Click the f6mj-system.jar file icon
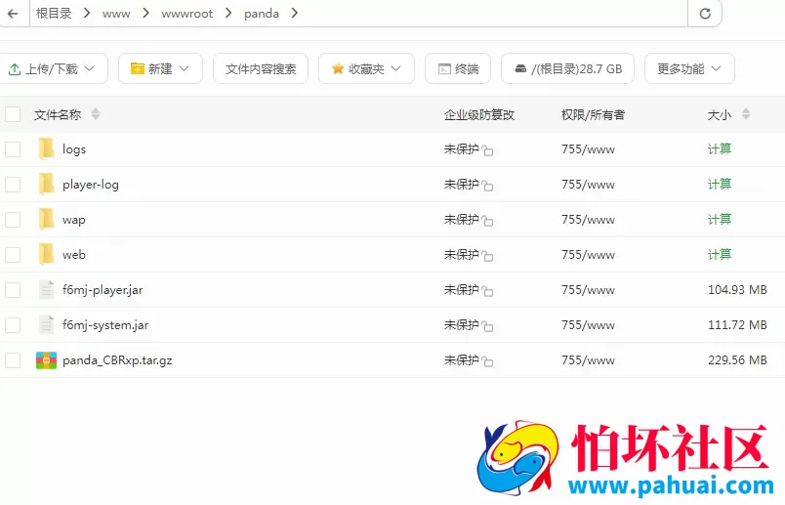 (x=46, y=324)
